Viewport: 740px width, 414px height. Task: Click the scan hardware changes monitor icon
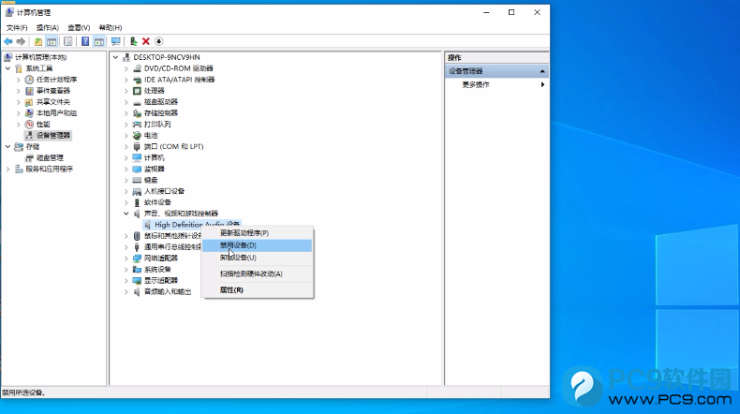[x=115, y=41]
